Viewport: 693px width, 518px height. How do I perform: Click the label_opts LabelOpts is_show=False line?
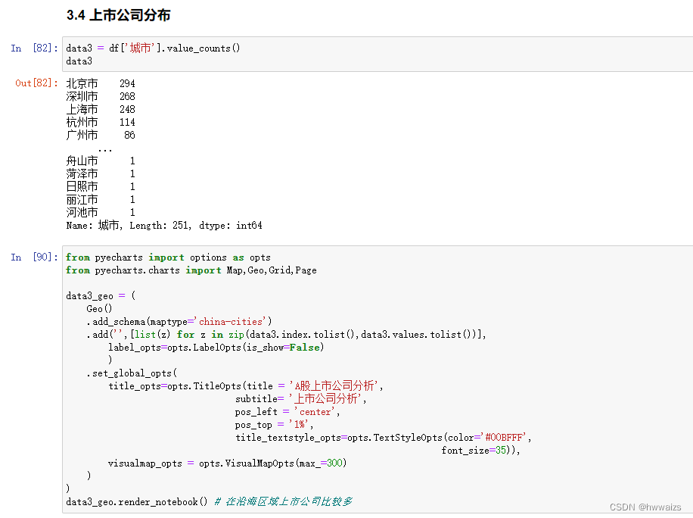point(216,348)
